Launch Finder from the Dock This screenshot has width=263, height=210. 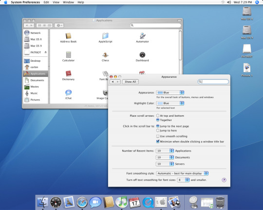42,202
